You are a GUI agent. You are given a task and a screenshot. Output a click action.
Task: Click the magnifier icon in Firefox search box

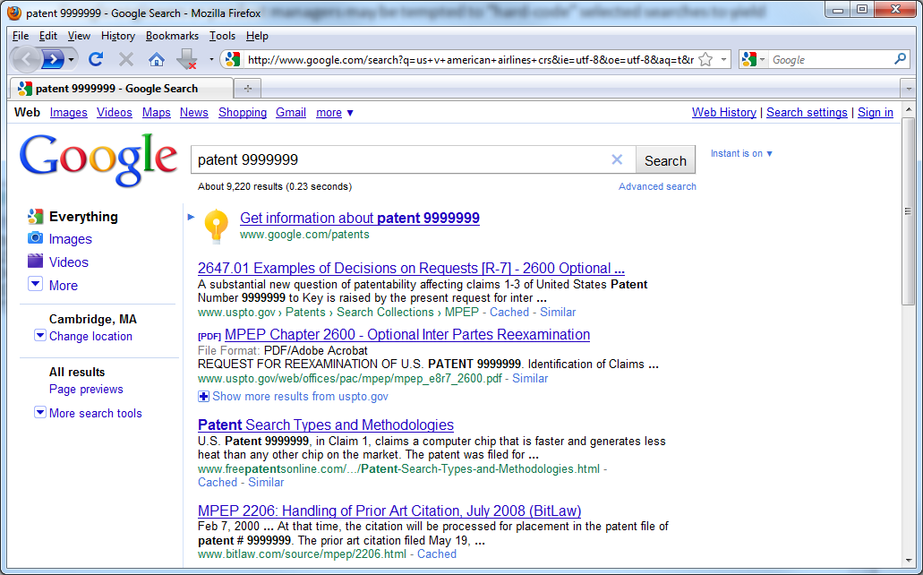coord(900,59)
